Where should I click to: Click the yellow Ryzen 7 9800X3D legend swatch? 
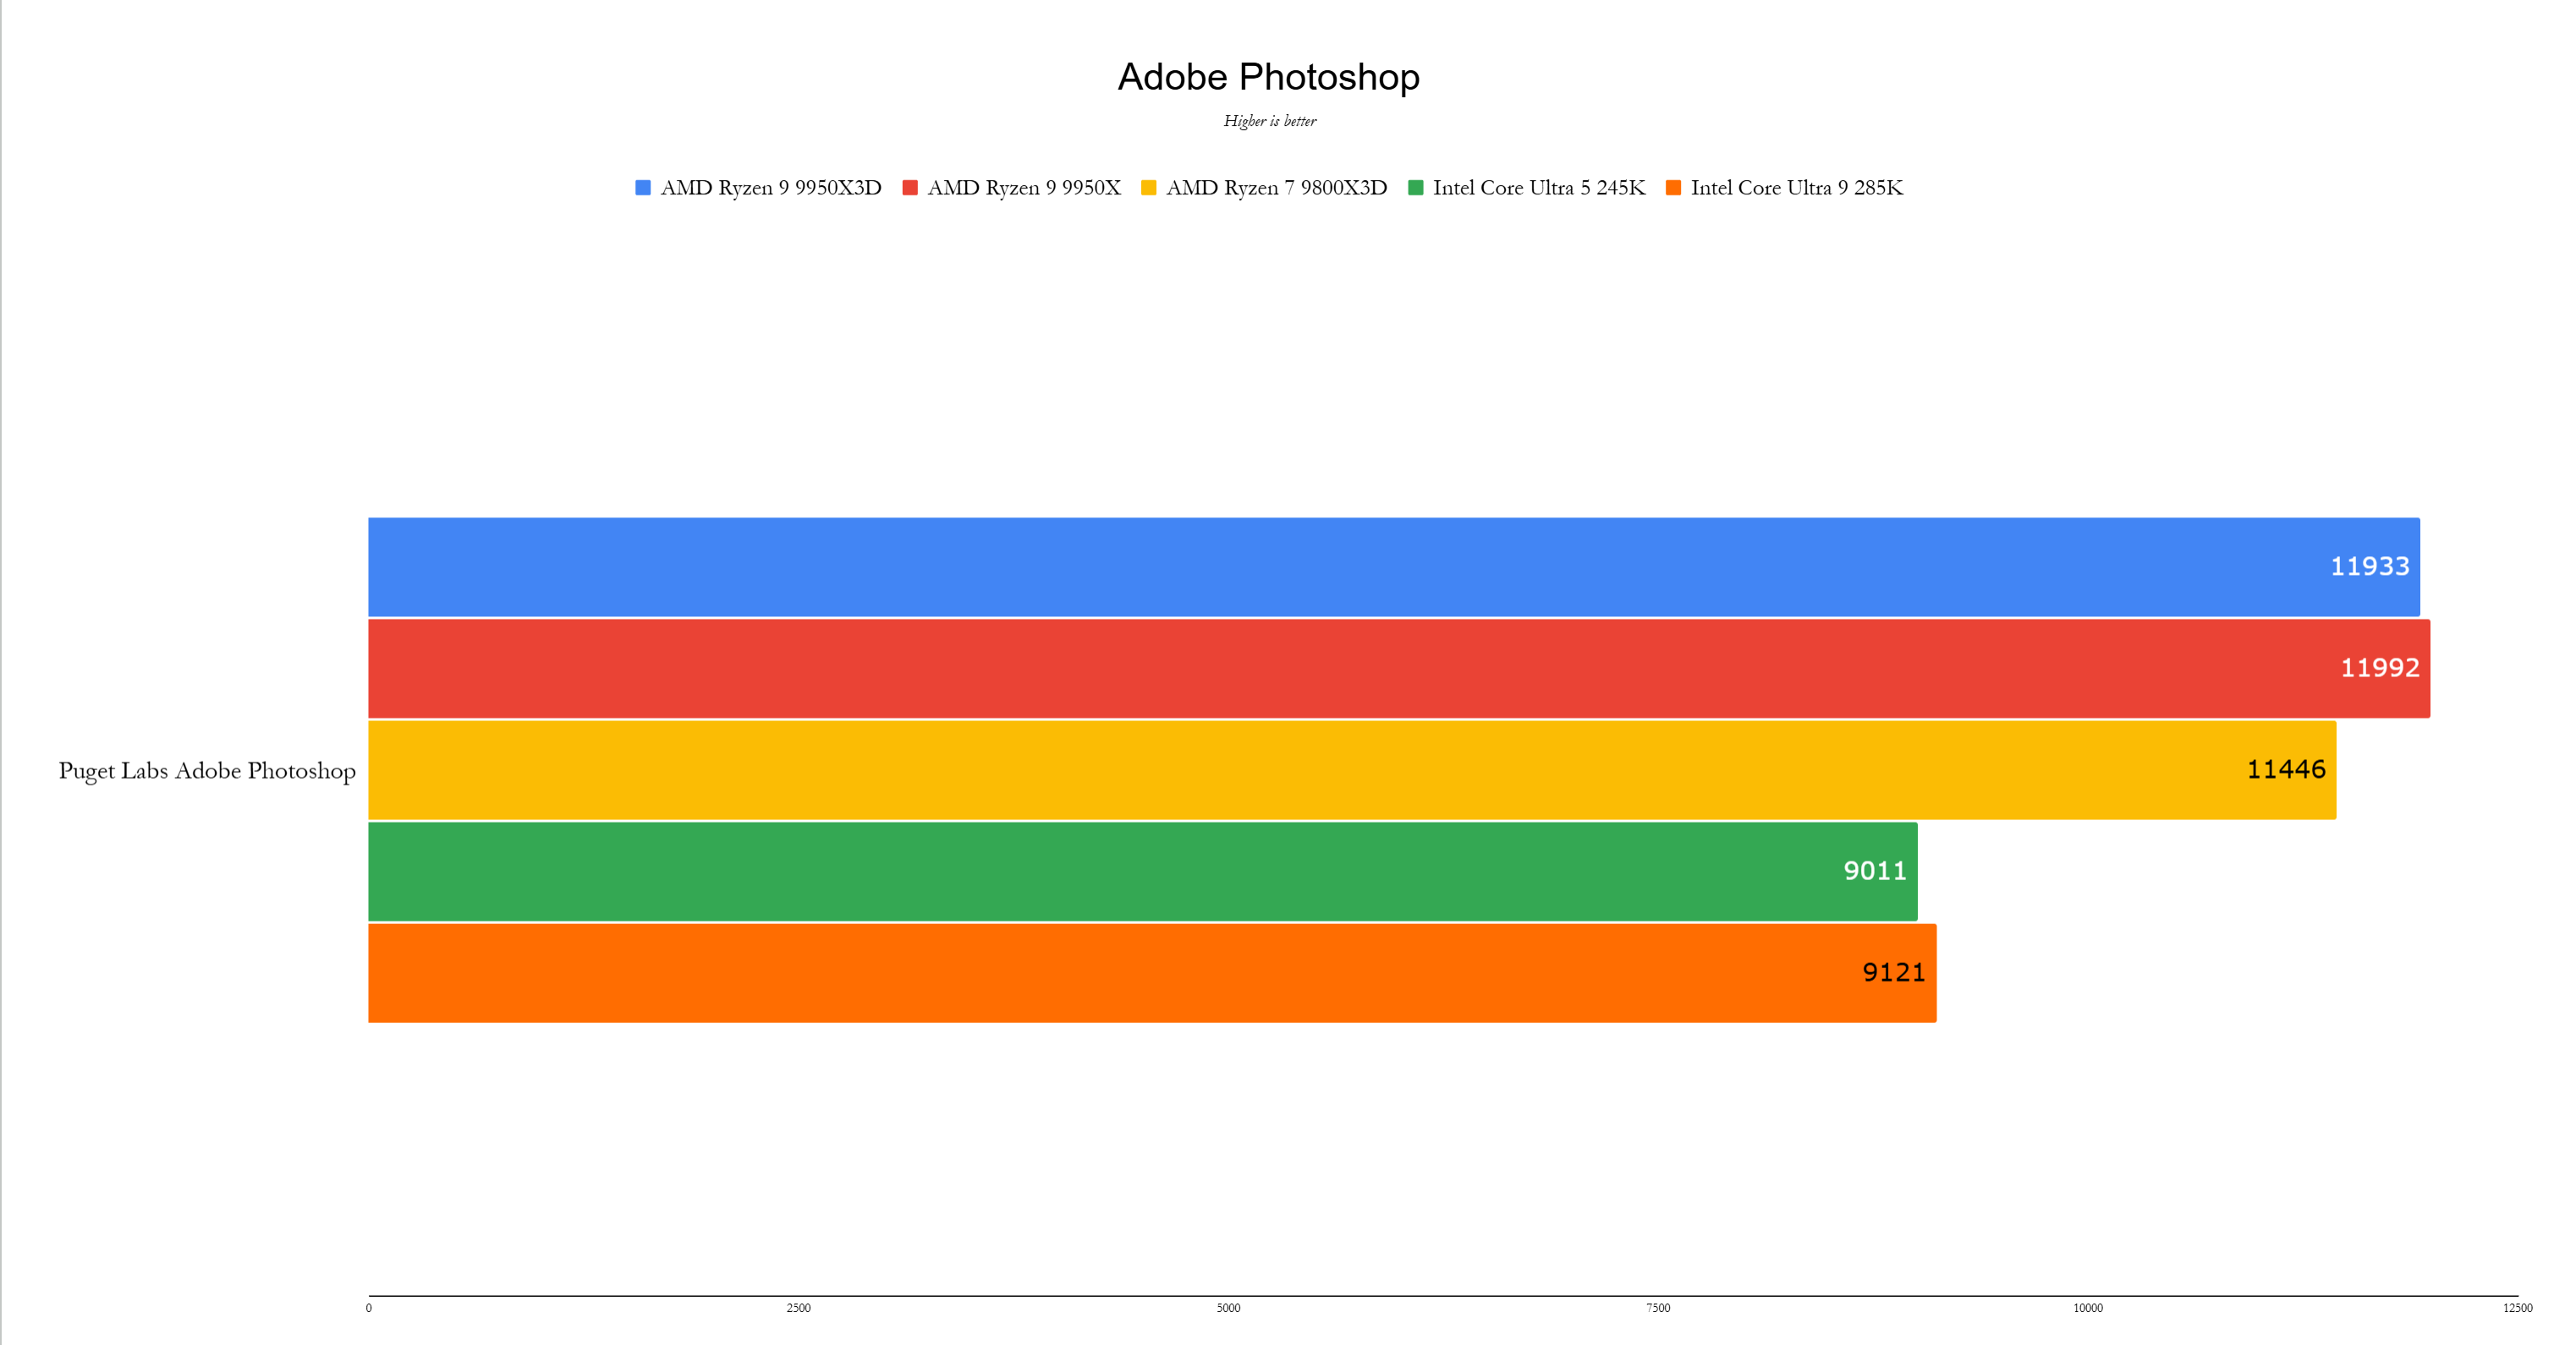coord(1149,188)
